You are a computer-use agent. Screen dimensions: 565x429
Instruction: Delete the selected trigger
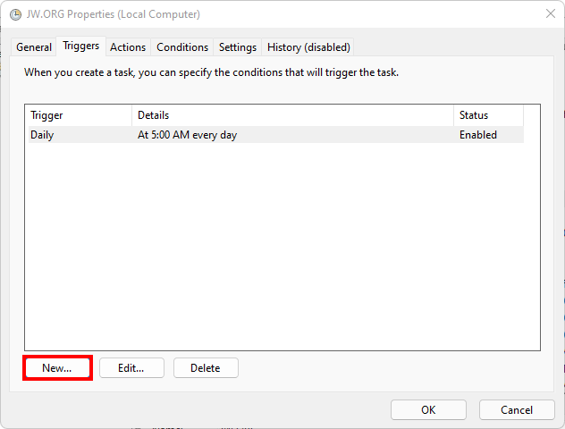[205, 368]
